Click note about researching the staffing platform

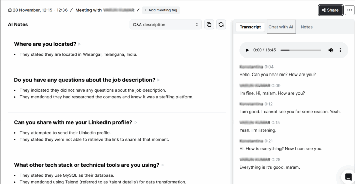pyautogui.click(x=106, y=97)
